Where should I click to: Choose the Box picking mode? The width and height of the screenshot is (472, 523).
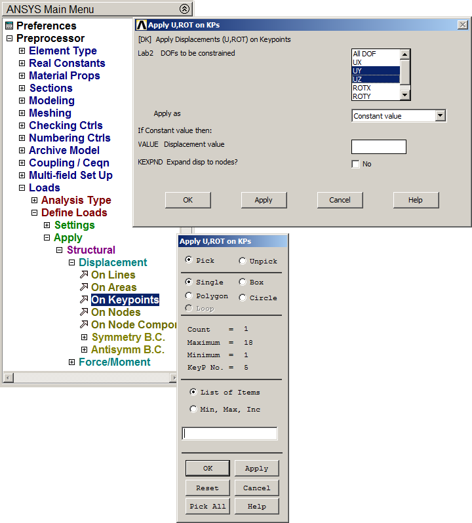(243, 282)
